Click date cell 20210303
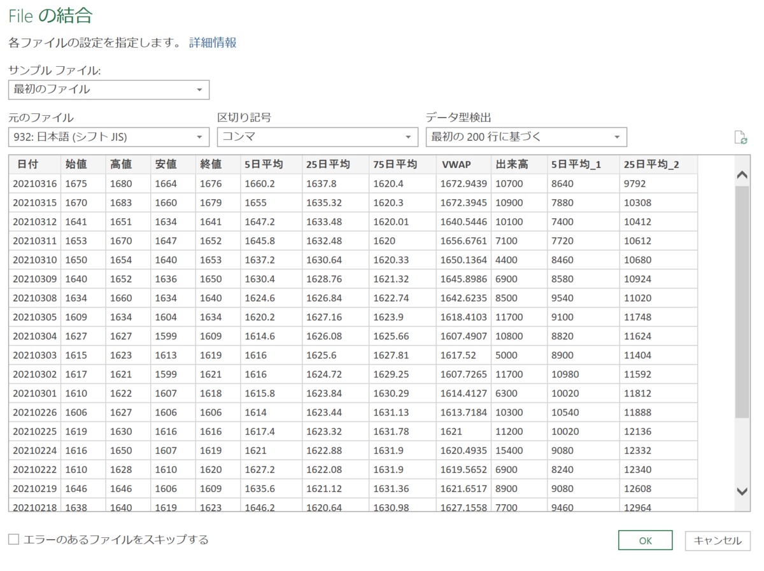The image size is (764, 571). [35, 355]
